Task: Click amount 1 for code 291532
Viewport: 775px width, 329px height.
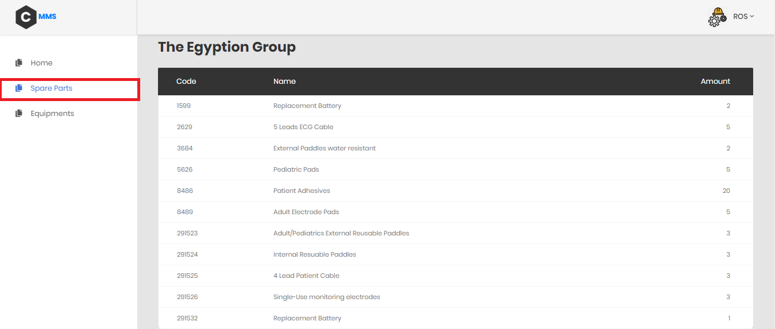Action: coord(729,318)
